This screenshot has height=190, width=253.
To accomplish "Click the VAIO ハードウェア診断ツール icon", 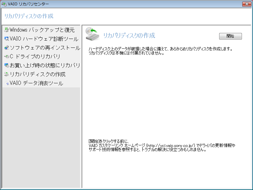I will [x=6, y=39].
